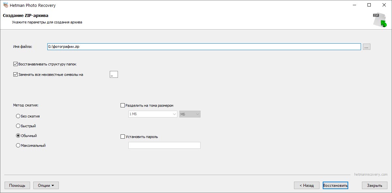Click the Hetman Photo Recovery app icon
Viewport: 392px width, 193px height.
coord(6,5)
